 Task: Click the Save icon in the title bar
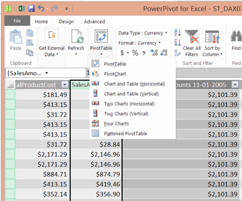click(x=31, y=8)
